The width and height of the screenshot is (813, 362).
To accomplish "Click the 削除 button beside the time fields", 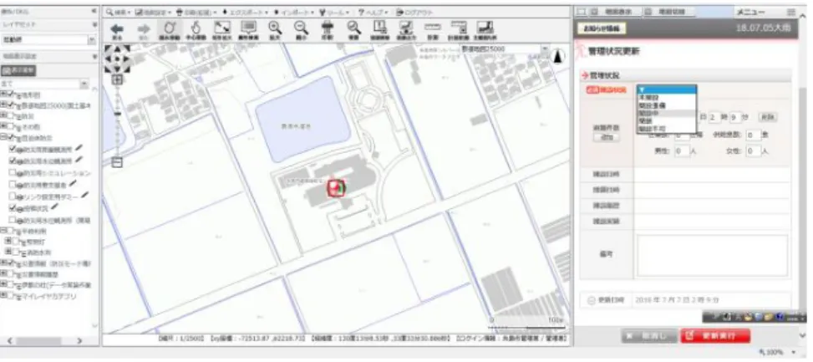I will coord(767,117).
